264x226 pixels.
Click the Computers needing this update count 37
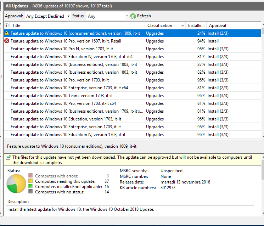[107, 181]
